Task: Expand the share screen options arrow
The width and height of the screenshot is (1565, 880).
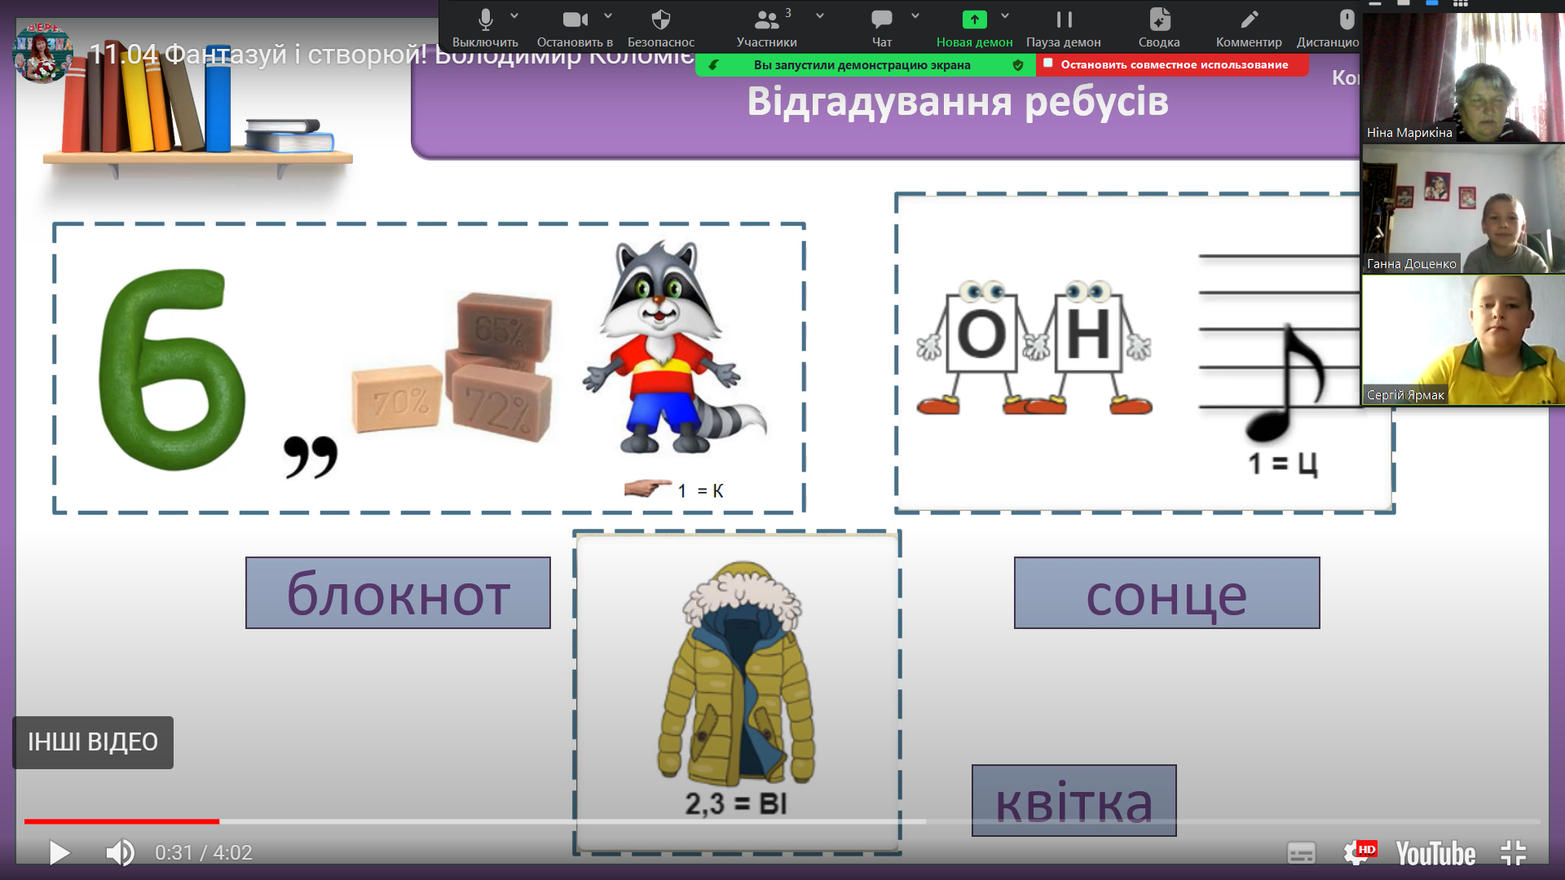Action: pyautogui.click(x=1005, y=16)
